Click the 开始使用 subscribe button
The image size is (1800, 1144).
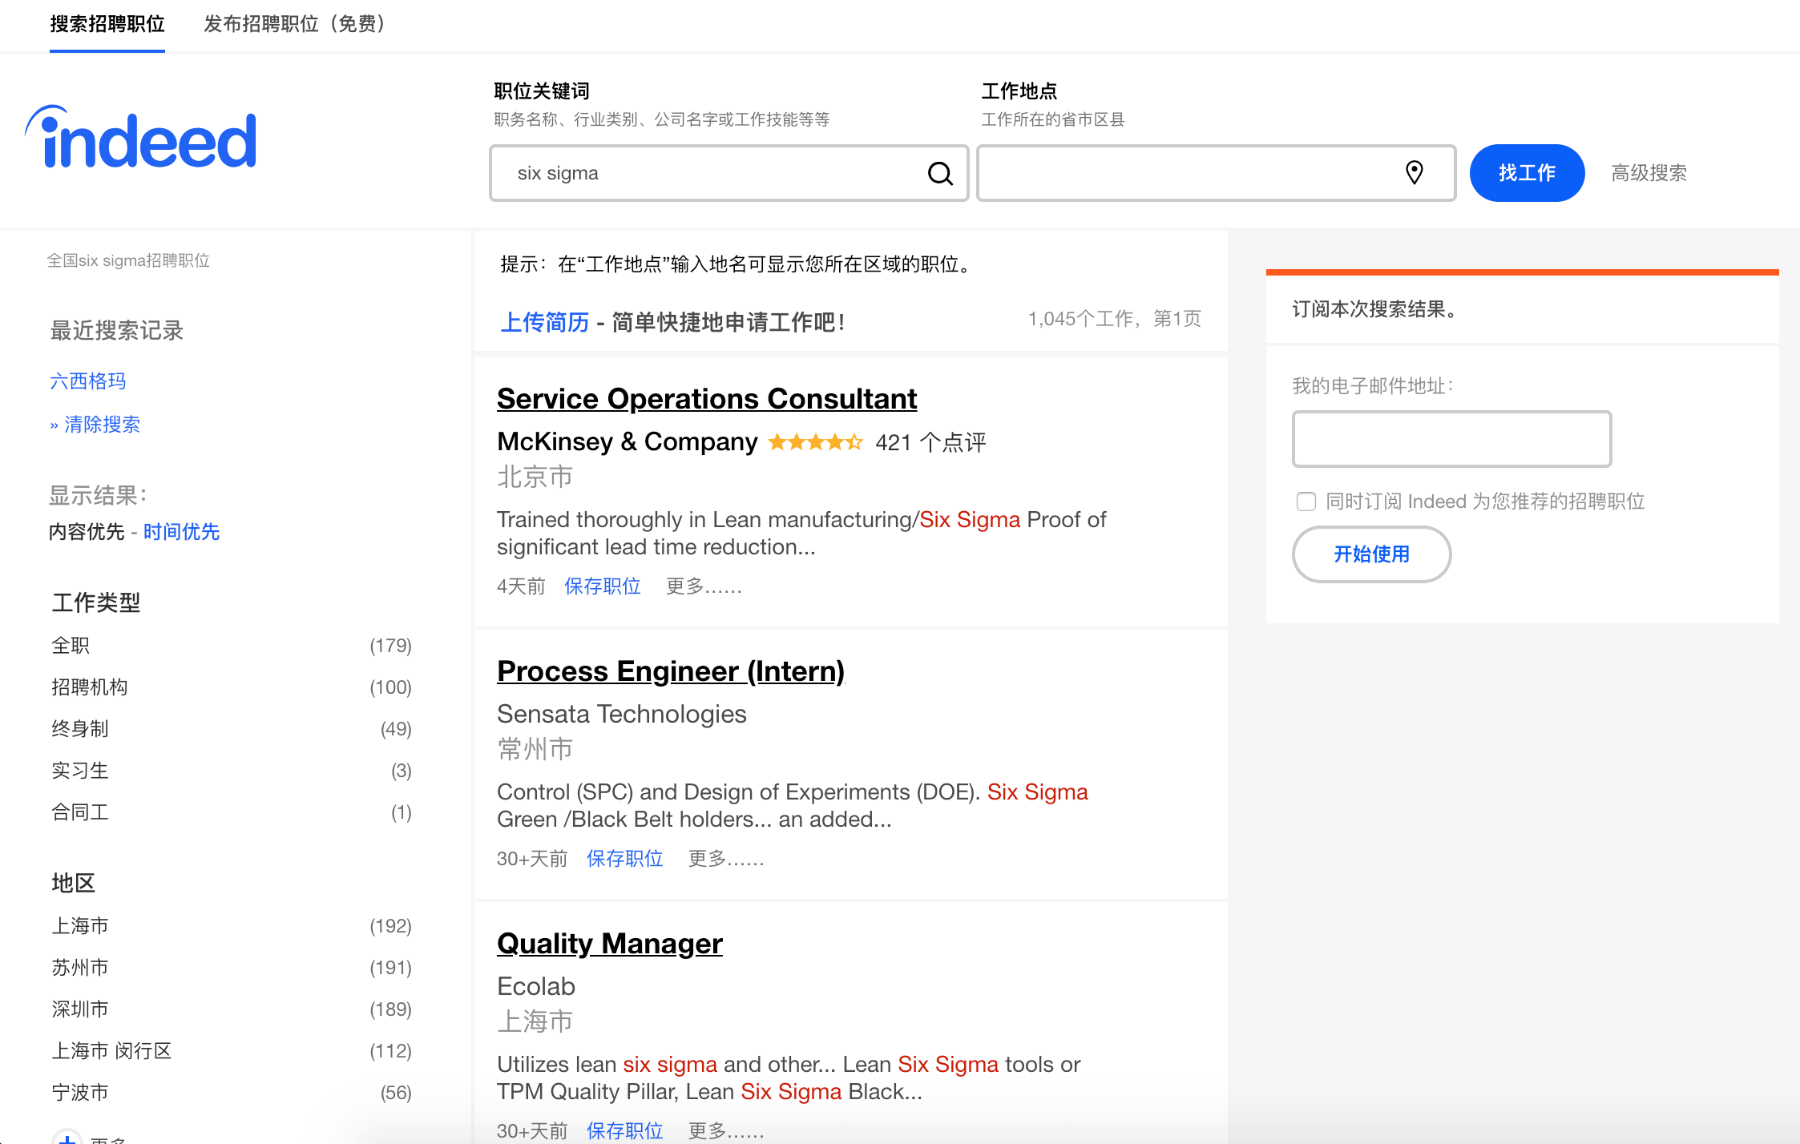pos(1371,554)
